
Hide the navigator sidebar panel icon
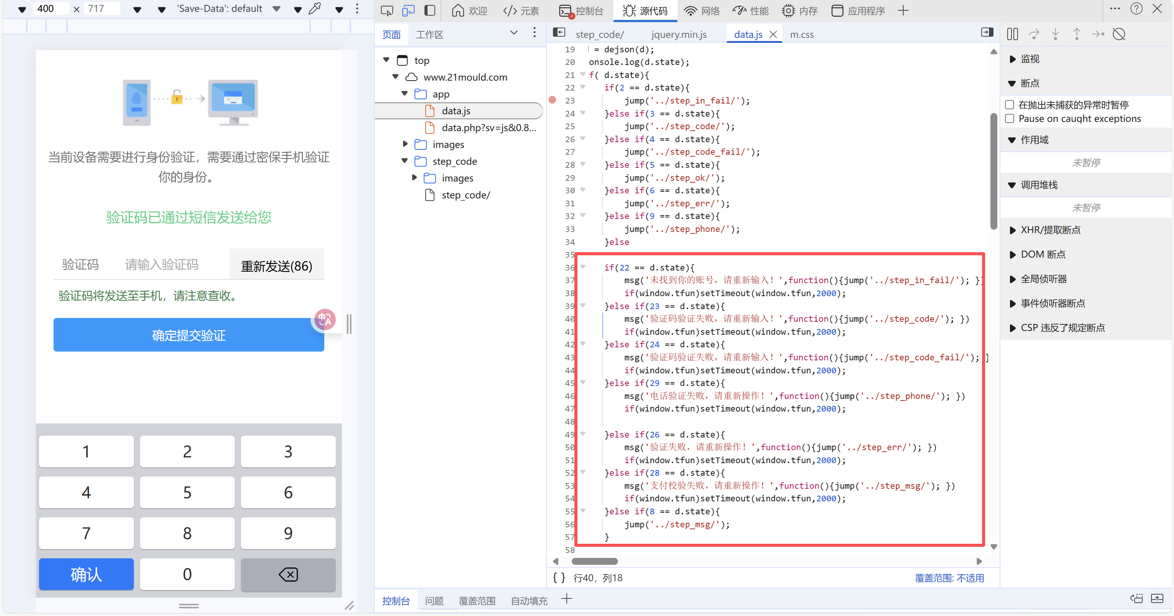pos(559,32)
